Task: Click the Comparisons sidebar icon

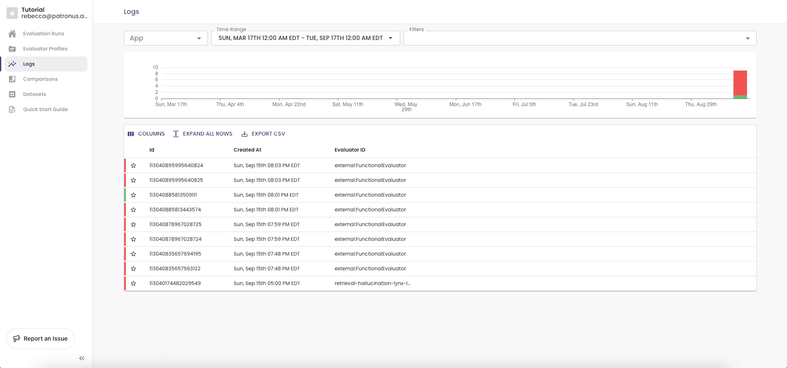Action: click(x=12, y=79)
